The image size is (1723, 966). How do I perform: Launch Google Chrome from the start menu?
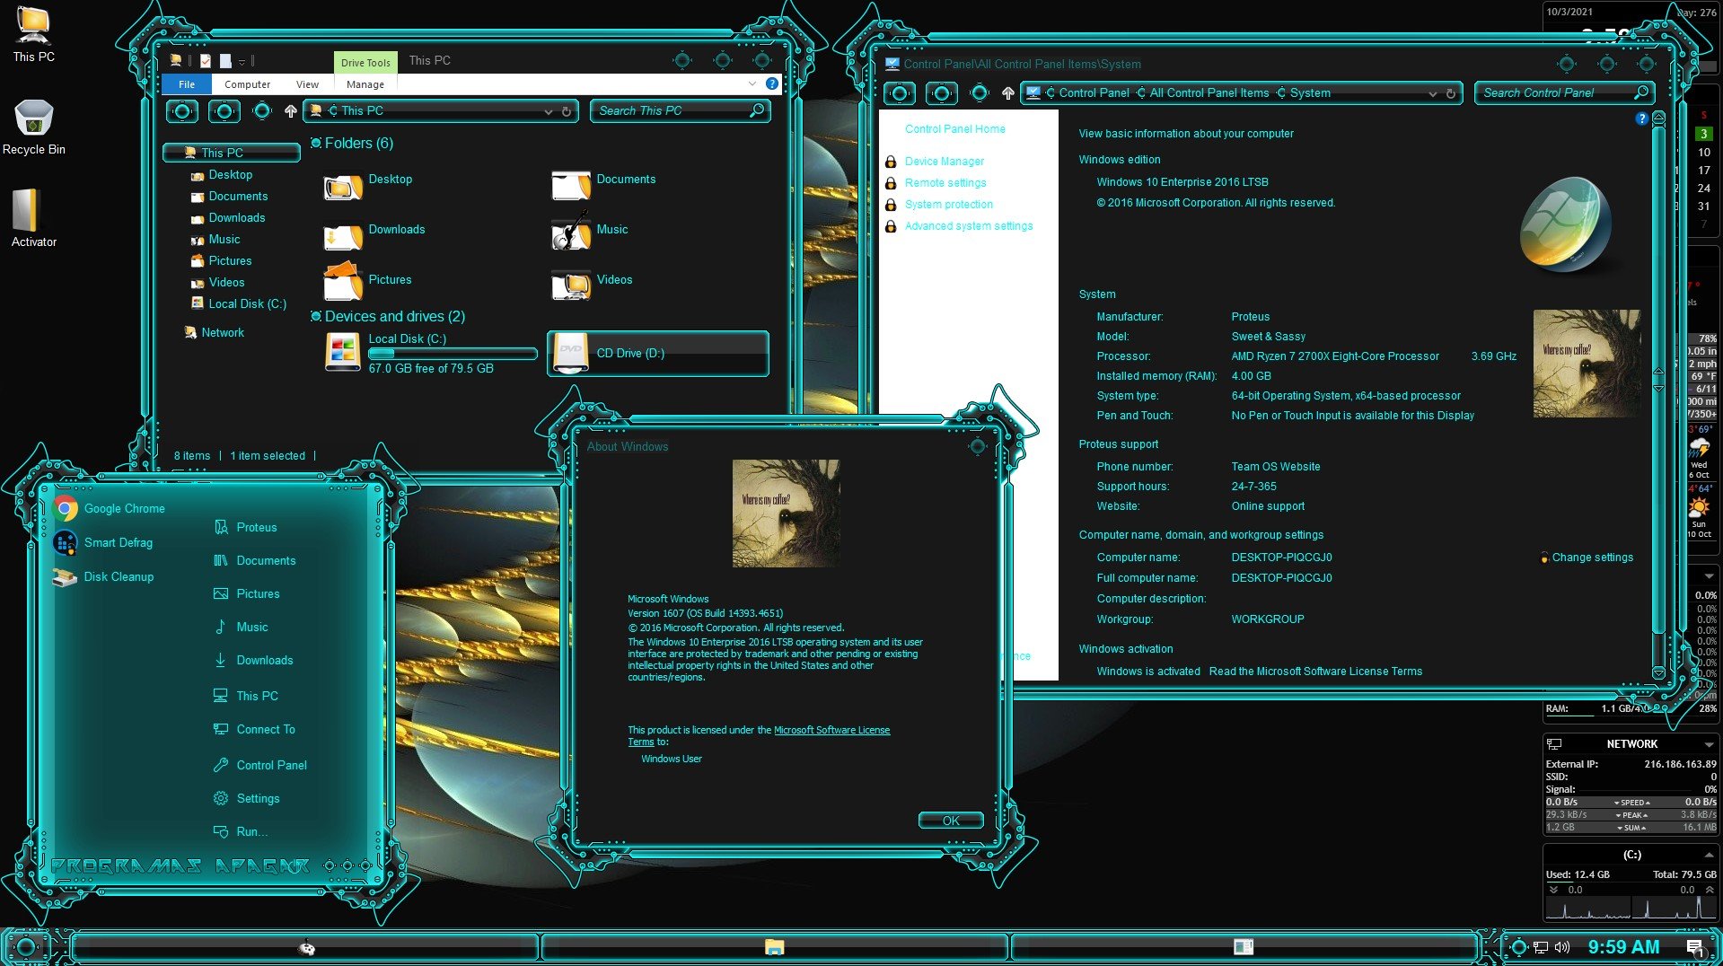click(x=109, y=508)
